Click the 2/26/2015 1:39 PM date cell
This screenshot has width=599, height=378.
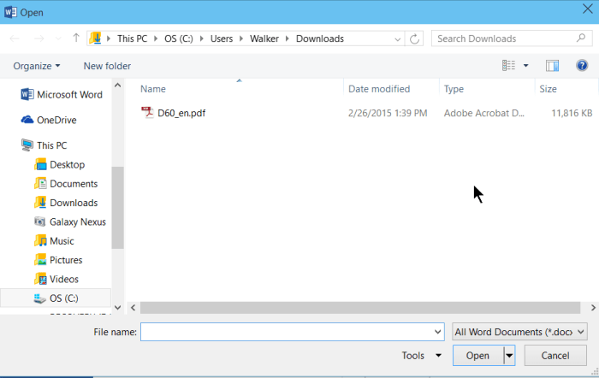point(388,113)
